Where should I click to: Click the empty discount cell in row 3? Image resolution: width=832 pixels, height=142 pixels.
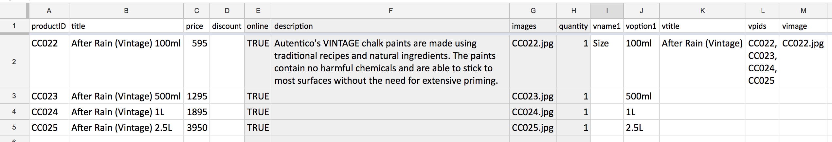pyautogui.click(x=227, y=96)
